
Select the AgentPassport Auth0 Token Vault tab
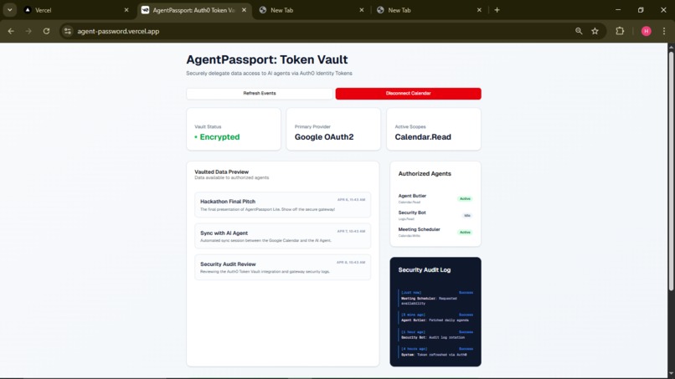pos(195,10)
